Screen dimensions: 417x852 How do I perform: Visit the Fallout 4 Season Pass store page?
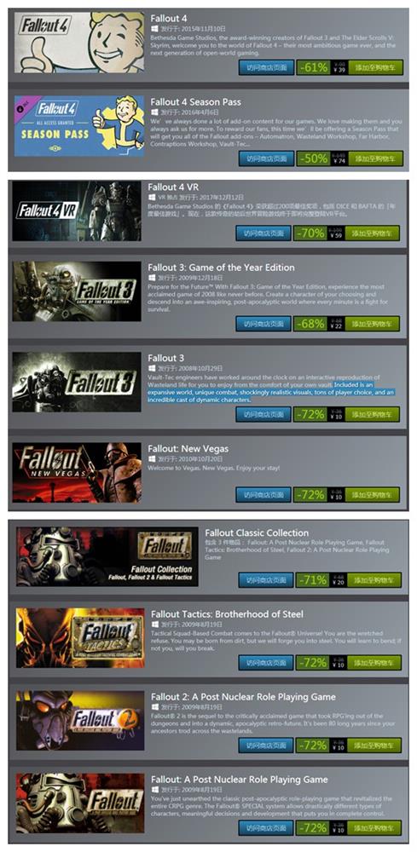(x=266, y=158)
